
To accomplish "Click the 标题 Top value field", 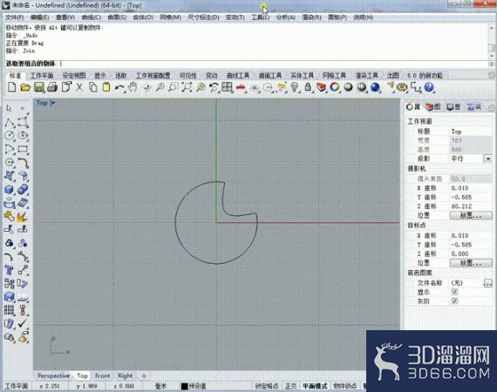I will tap(472, 132).
